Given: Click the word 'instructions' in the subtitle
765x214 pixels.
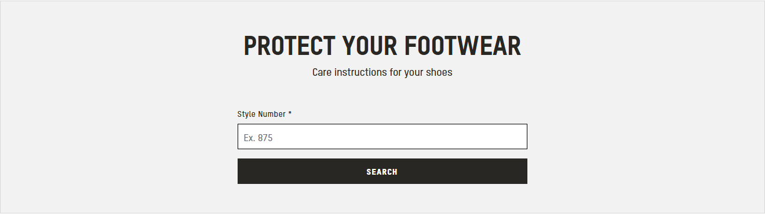Looking at the screenshot, I should [x=360, y=72].
